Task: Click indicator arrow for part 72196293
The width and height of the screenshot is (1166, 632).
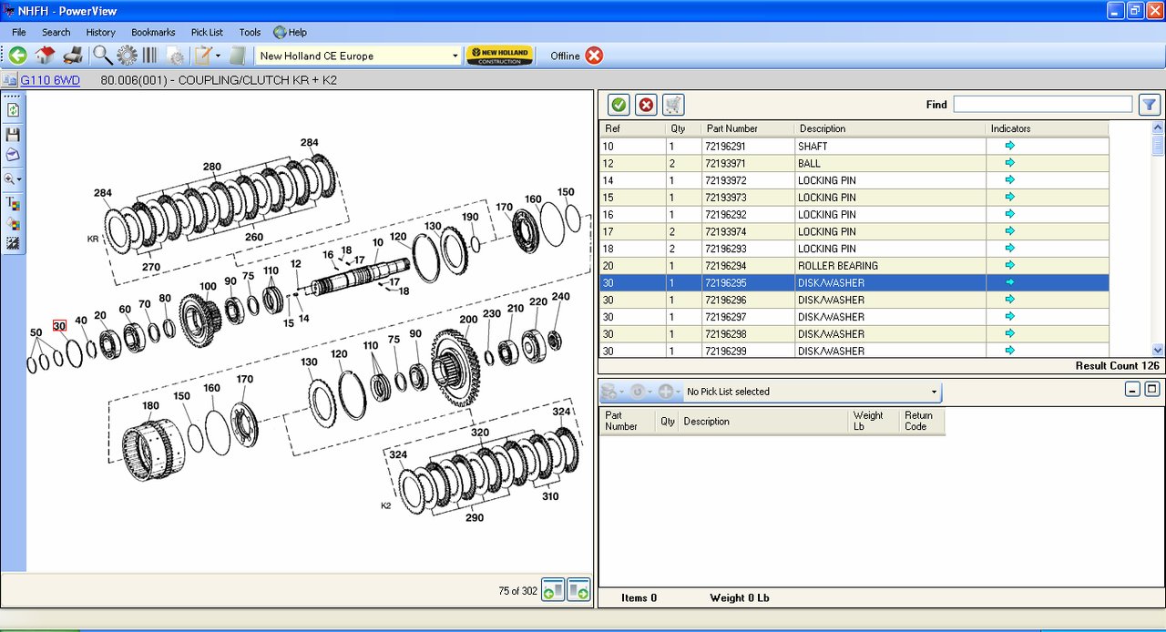Action: click(x=1009, y=248)
